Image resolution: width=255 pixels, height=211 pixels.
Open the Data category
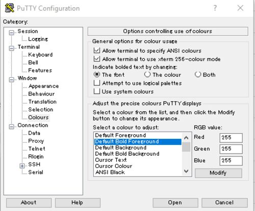pyautogui.click(x=34, y=133)
